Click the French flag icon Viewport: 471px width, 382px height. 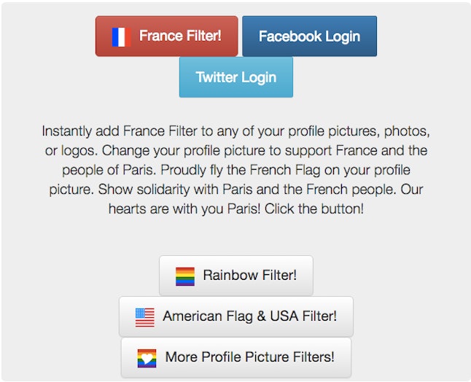(x=121, y=36)
